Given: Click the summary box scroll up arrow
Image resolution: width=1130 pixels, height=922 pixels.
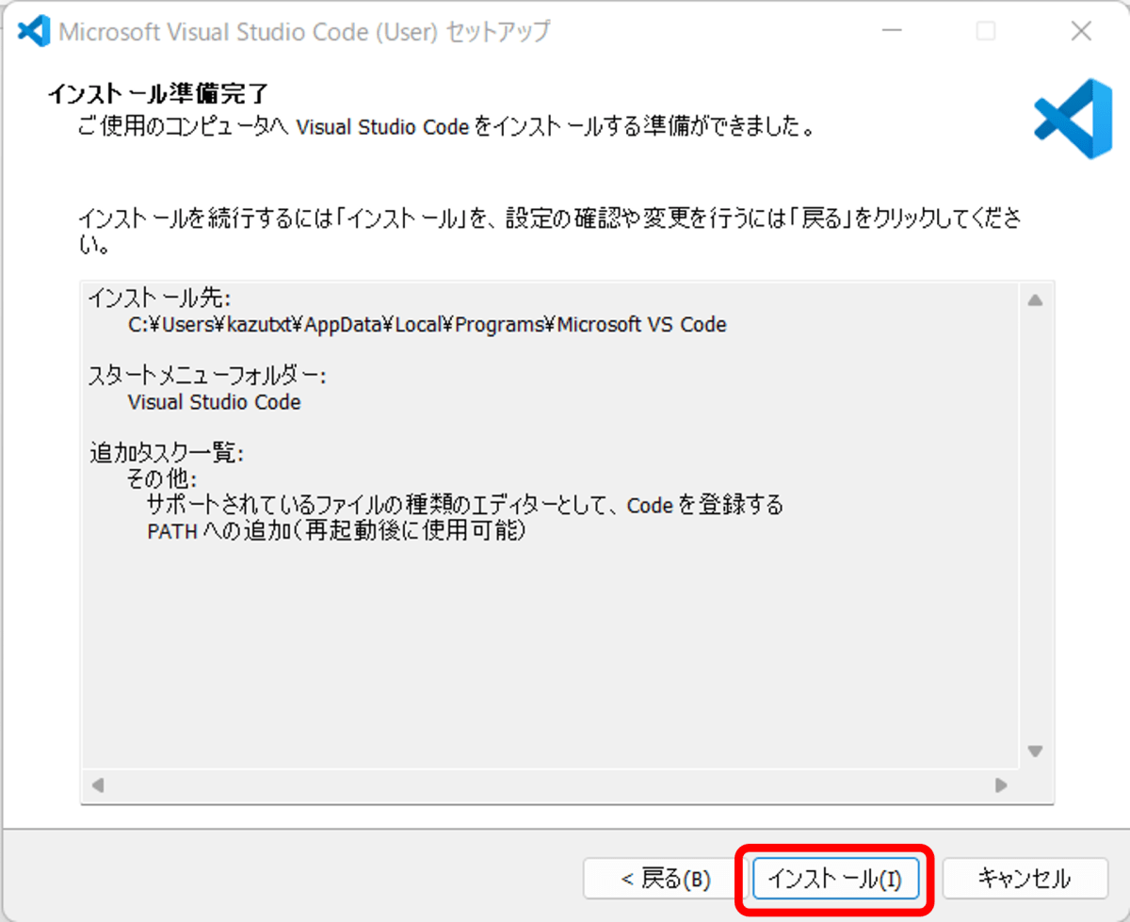Looking at the screenshot, I should coord(1035,301).
